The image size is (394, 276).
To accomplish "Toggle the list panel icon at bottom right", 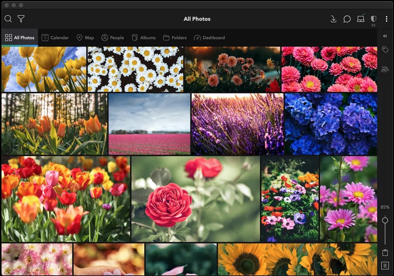I will tap(385, 266).
